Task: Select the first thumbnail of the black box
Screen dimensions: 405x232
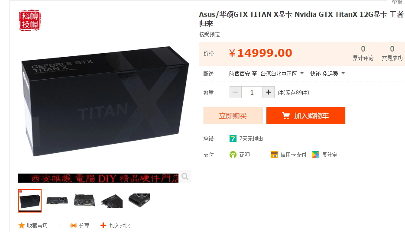Action: coord(30,201)
